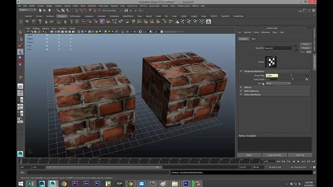Viewport: 333px width, 187px height.
Task: Open the Polygons menu set dropdown
Action: (27, 10)
